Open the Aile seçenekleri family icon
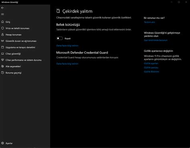This screenshot has width=190, height=148. [2, 66]
